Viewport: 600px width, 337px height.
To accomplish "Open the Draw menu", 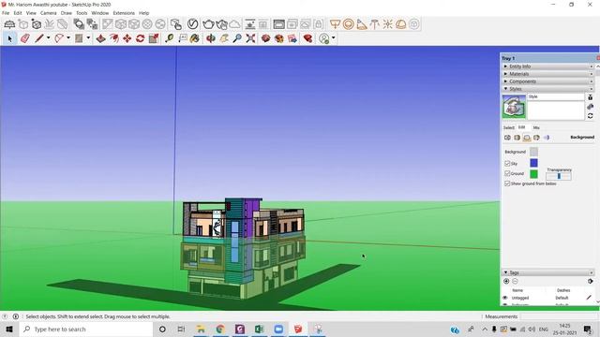I will pyautogui.click(x=67, y=13).
